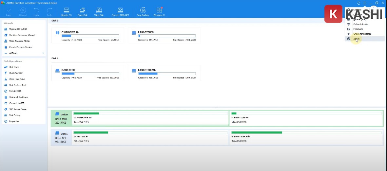Expand the All Tools submenu arrow
This screenshot has height=171, width=387.
[x=43, y=53]
